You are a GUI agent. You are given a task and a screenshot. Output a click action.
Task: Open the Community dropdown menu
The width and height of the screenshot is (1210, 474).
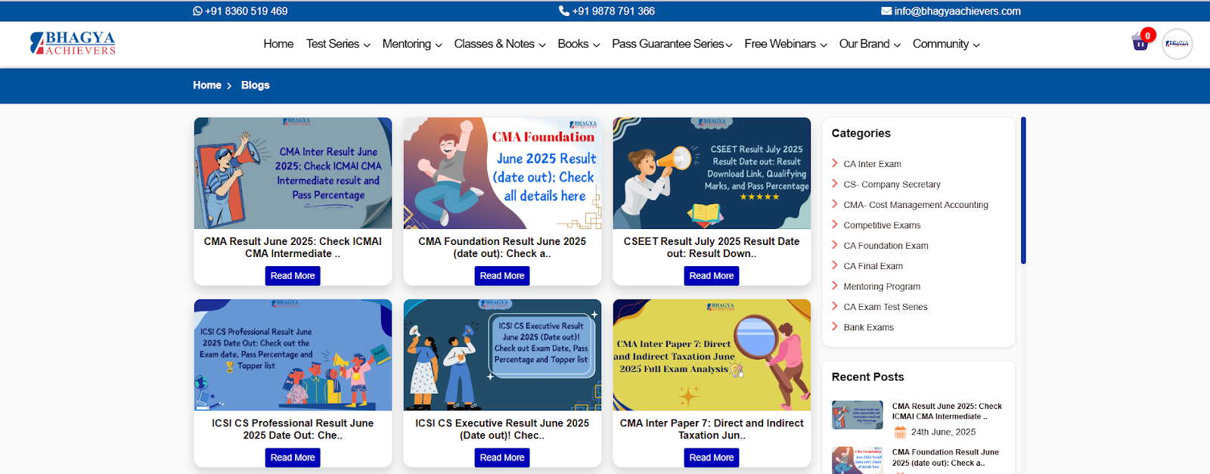pyautogui.click(x=946, y=44)
